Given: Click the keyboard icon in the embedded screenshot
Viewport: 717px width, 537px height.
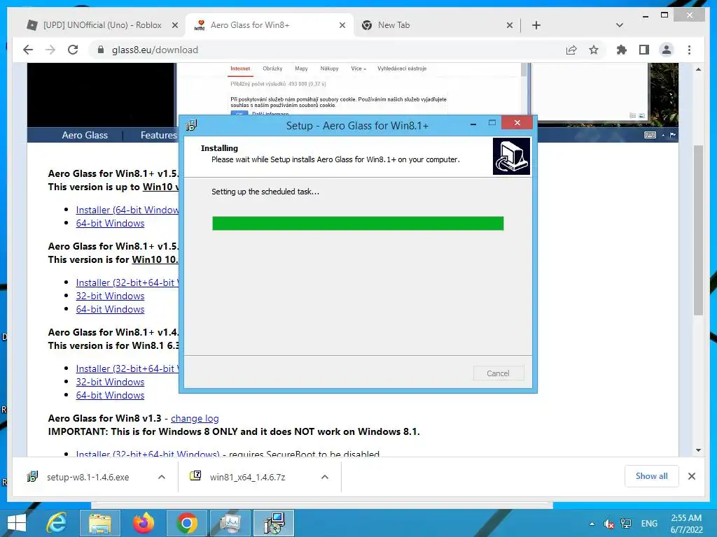Looking at the screenshot, I should (x=650, y=135).
